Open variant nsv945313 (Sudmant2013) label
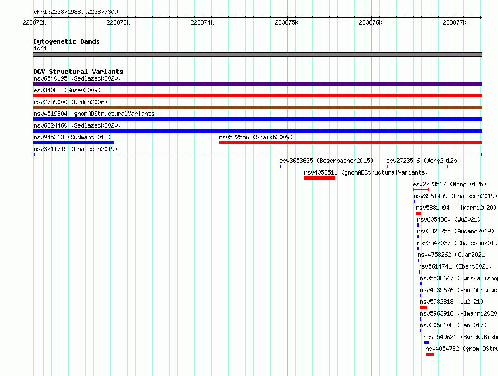This screenshot has width=498, height=376. [x=72, y=137]
